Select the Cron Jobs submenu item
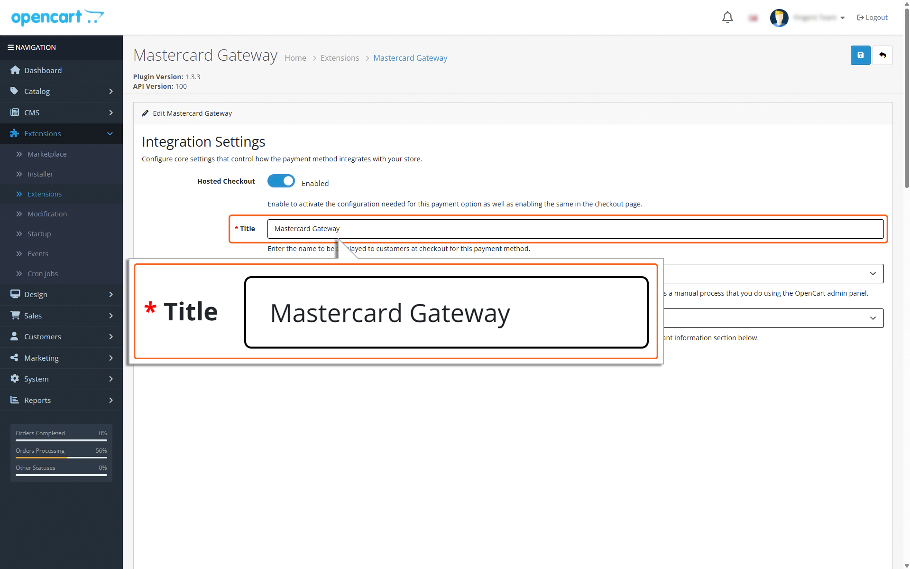This screenshot has height=569, width=910. pyautogui.click(x=43, y=274)
